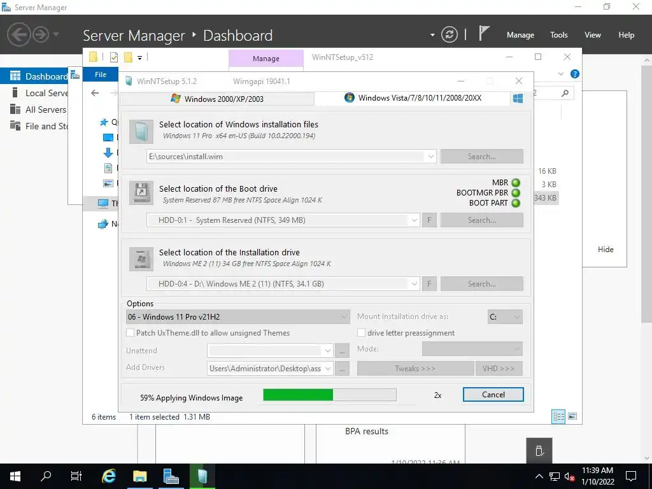Screen dimensions: 652x489
Task: Click the Explorer search magnifier icon
Action: point(565,93)
